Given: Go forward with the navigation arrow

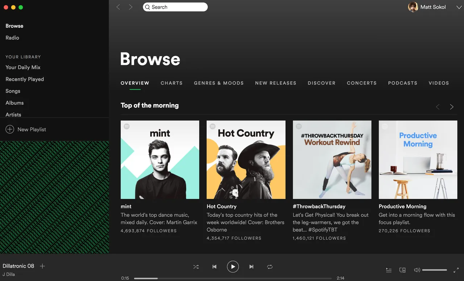Looking at the screenshot, I should click(130, 7).
